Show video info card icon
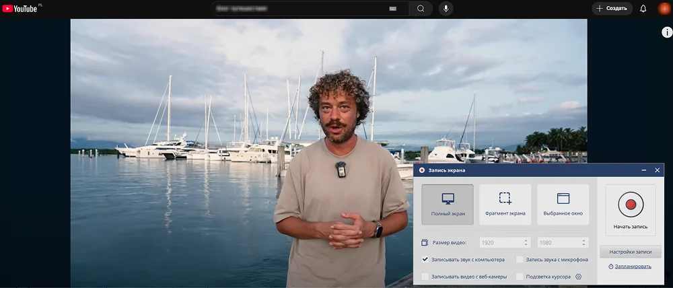This screenshot has height=288, width=673. (x=666, y=32)
